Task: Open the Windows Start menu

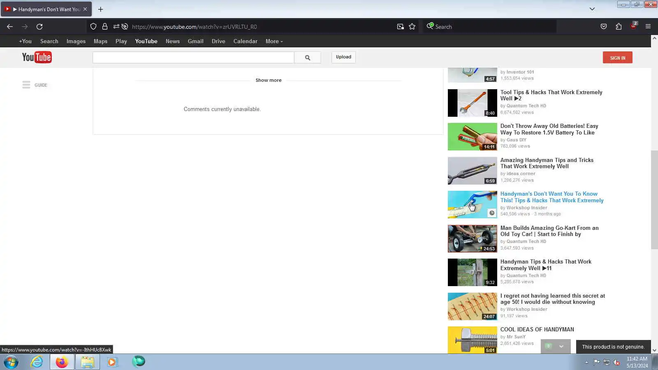Action: (x=11, y=362)
